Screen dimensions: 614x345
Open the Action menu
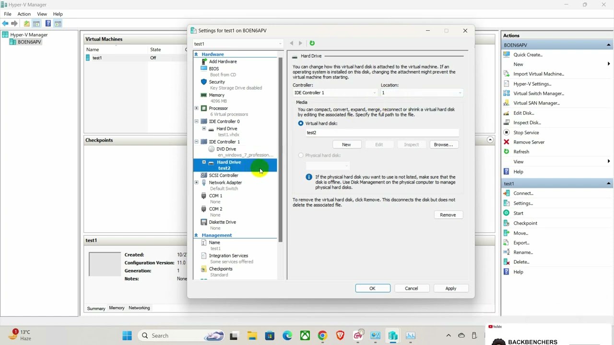coord(24,14)
